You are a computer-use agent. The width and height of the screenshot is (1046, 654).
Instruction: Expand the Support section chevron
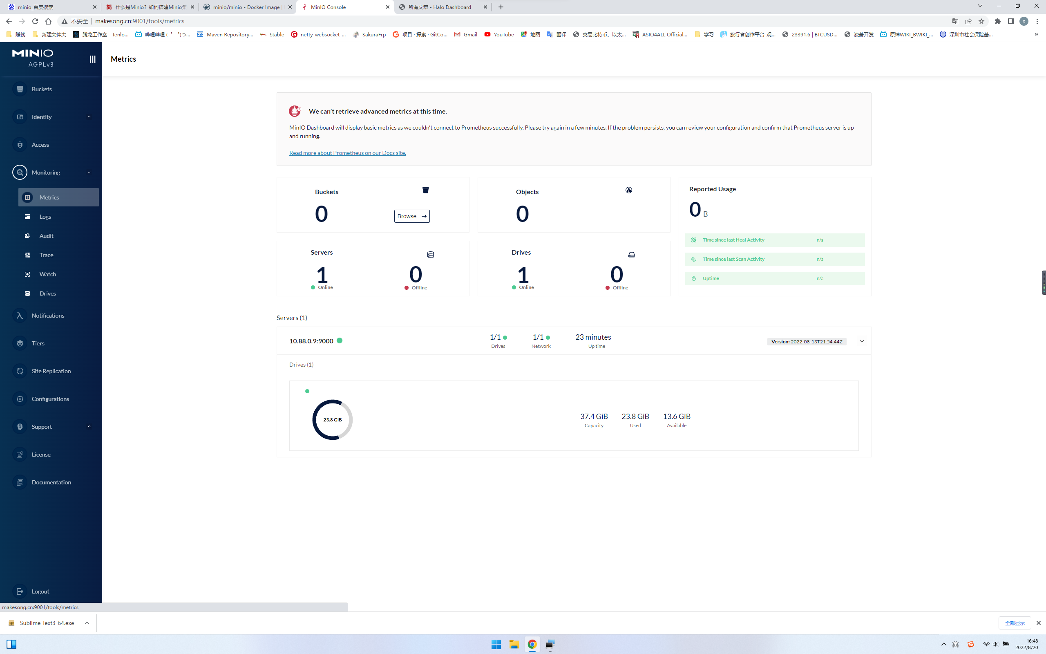(89, 426)
